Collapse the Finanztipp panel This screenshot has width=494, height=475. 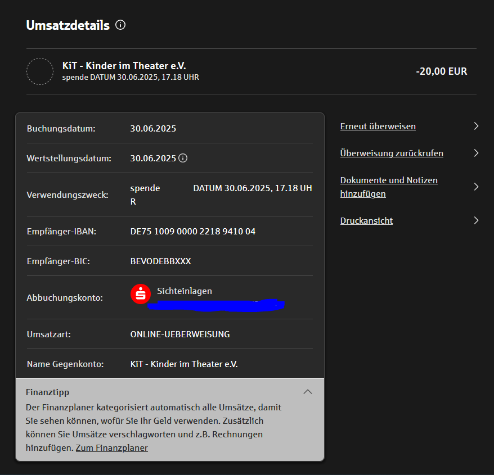(308, 392)
